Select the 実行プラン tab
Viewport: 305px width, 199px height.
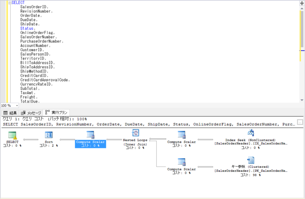(x=56, y=113)
